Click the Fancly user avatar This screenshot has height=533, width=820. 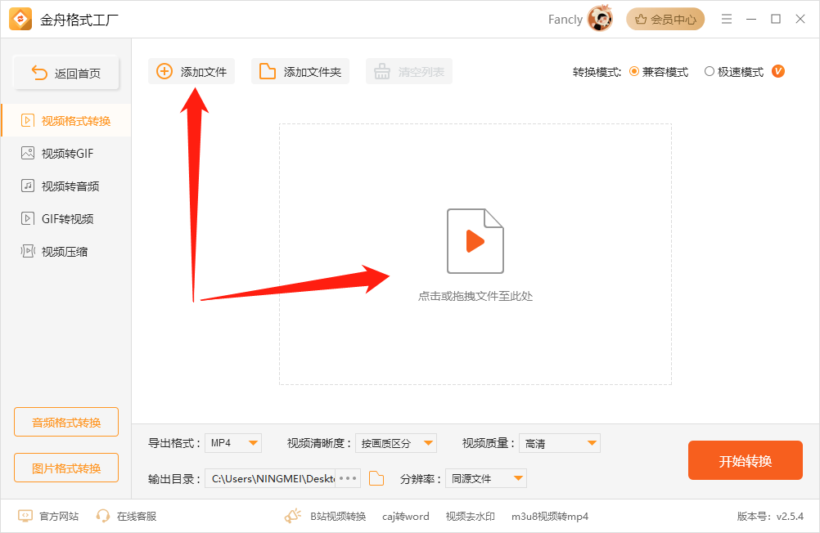click(600, 18)
